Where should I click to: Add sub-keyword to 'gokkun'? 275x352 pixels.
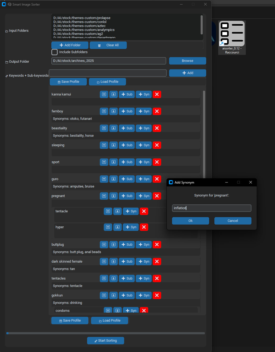tap(127, 295)
